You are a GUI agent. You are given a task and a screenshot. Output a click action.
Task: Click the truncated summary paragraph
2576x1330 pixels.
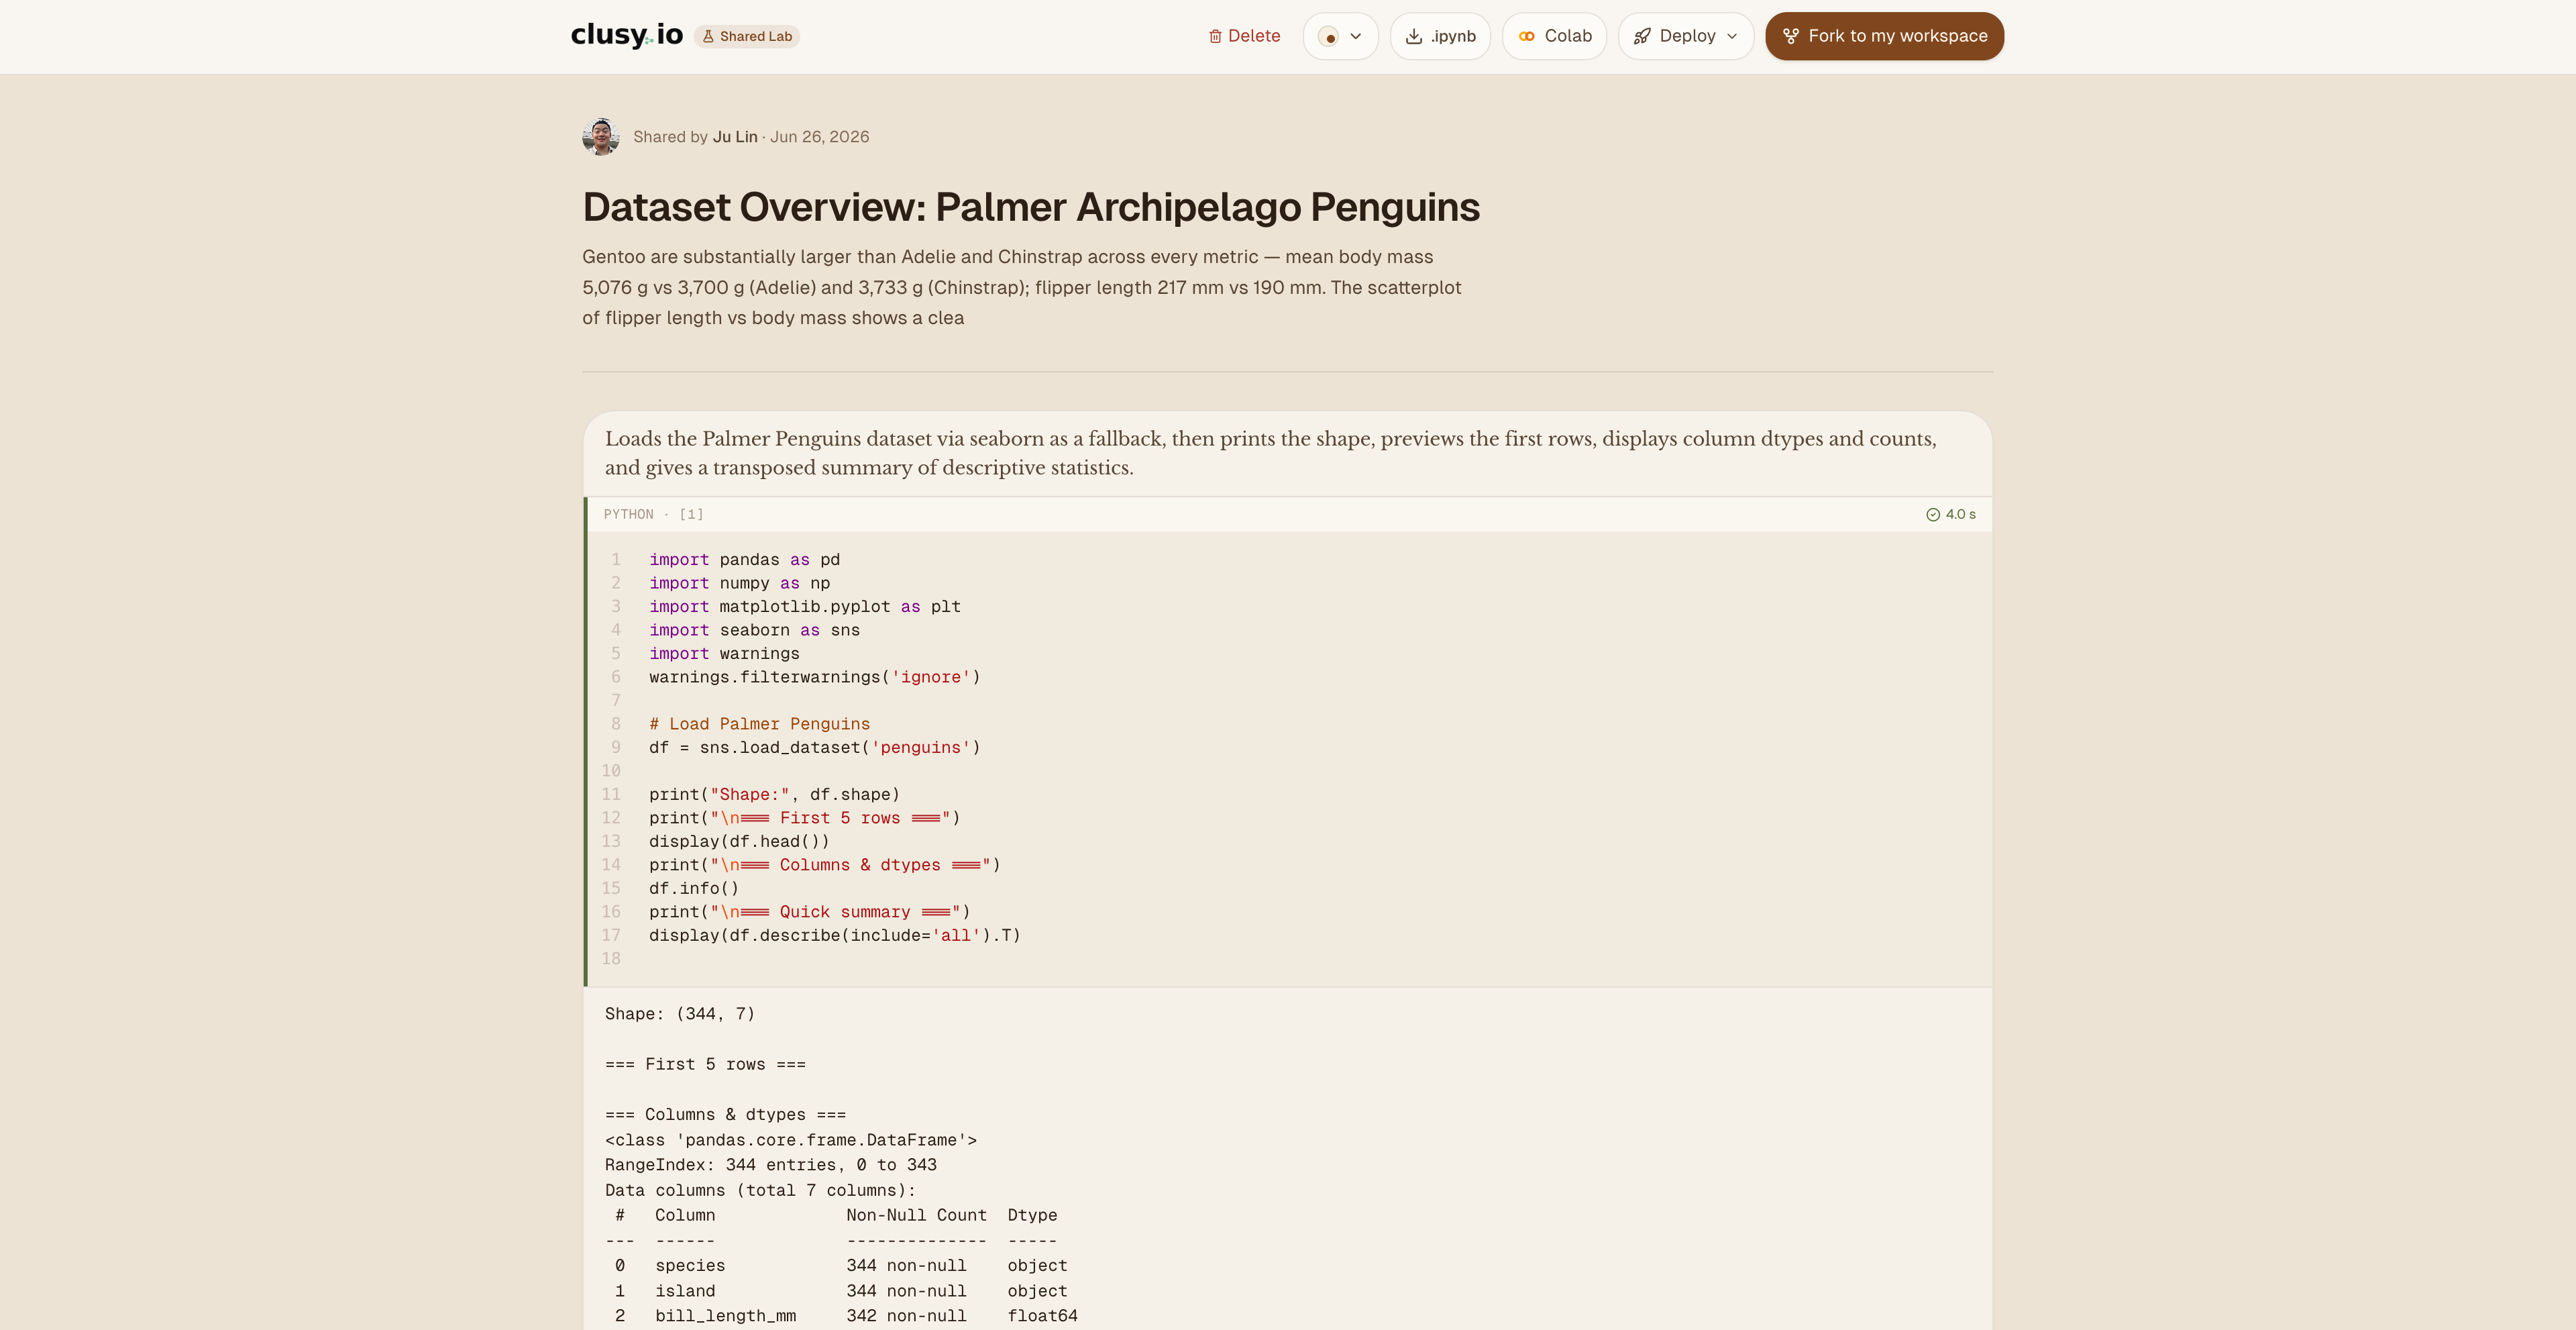[x=1022, y=287]
